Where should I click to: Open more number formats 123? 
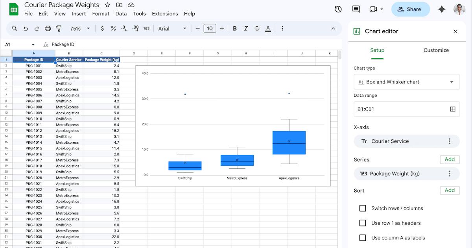point(146,28)
